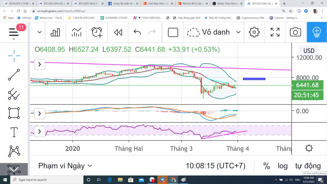Expand the RSI pane legend arrow
The width and height of the screenshot is (327, 184).
pyautogui.click(x=40, y=131)
